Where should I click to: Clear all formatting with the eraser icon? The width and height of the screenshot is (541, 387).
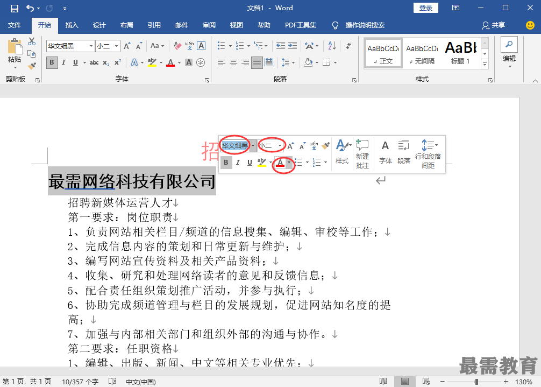click(x=177, y=46)
